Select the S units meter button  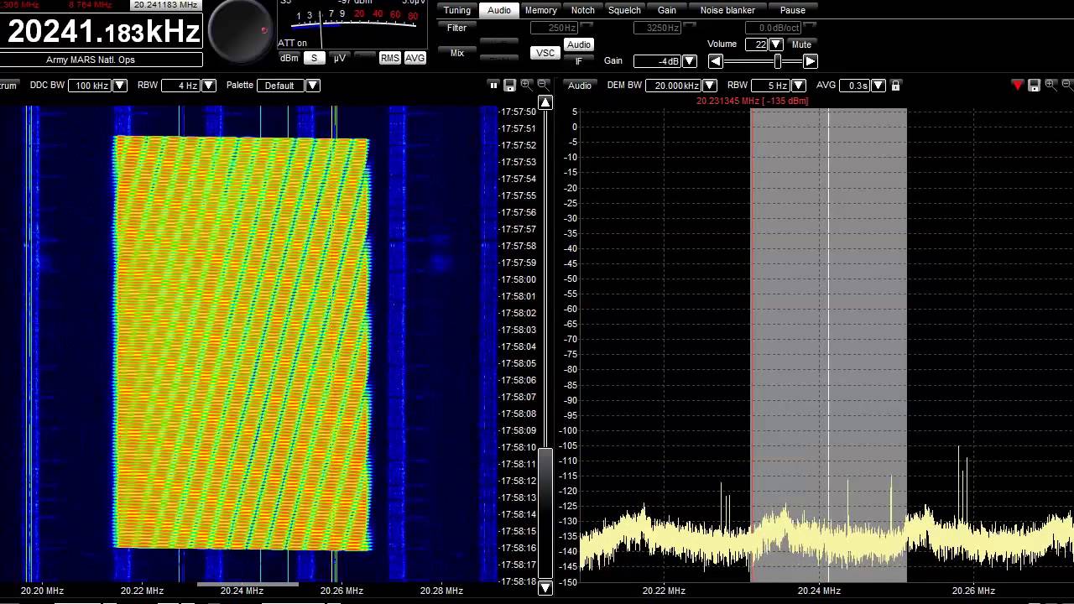314,58
